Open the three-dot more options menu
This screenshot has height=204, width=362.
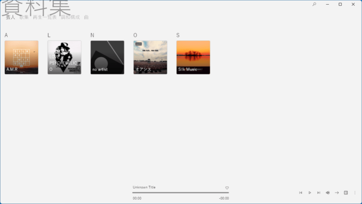(355, 193)
